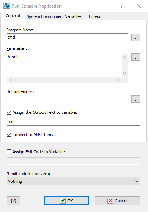148x212 pixels.
Task: Click the Parameters scroll left arrow
Action: coord(10,80)
